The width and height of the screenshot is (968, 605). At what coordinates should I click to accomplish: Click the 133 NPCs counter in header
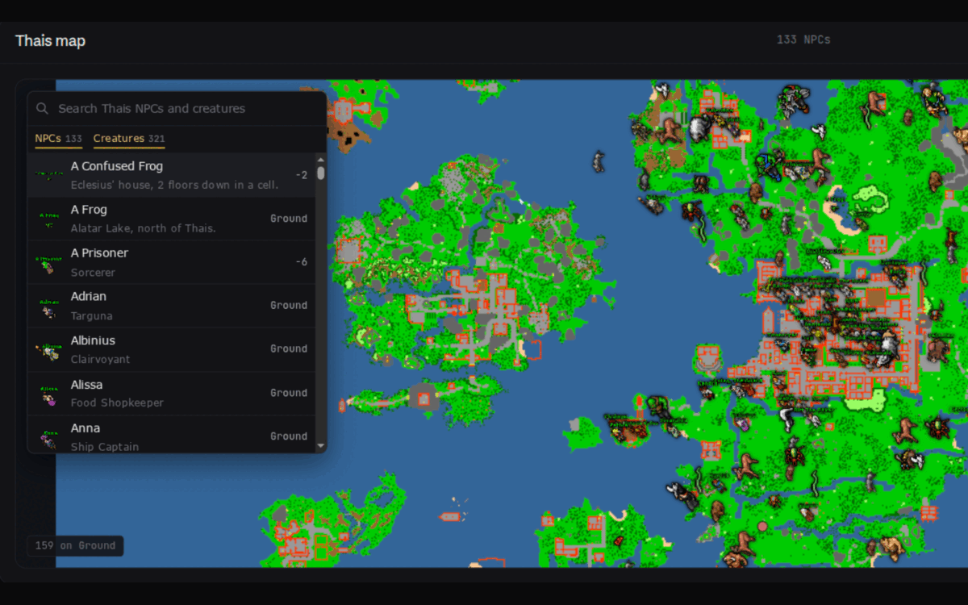click(803, 40)
